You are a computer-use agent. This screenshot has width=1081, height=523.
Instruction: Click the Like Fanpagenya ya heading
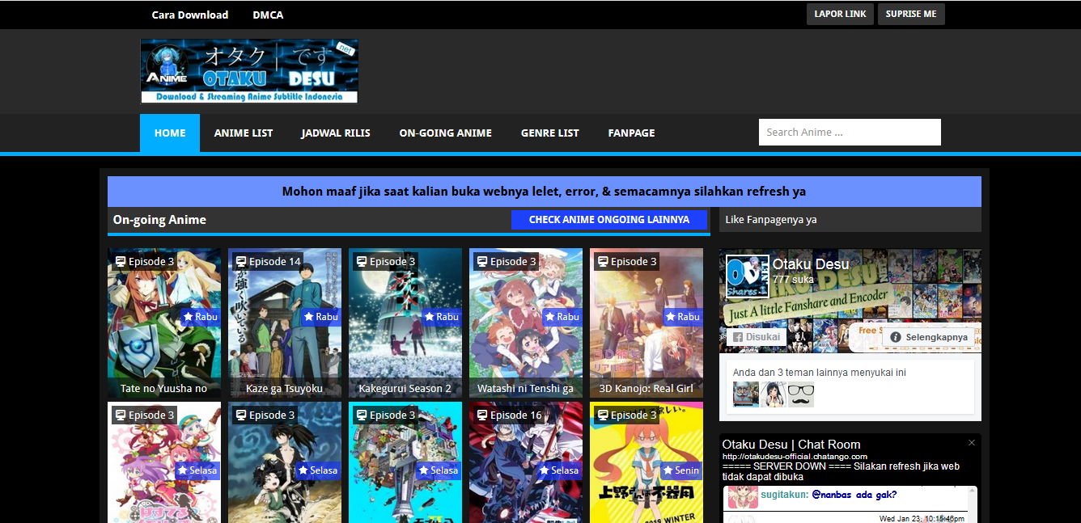[771, 220]
